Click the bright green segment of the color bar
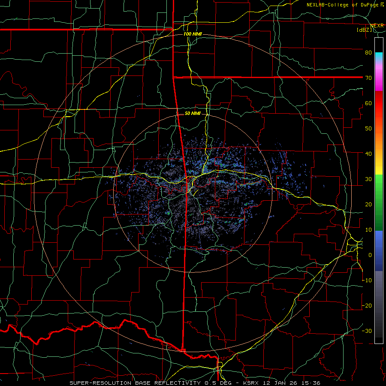This screenshot has height=386, width=386. coord(379,184)
